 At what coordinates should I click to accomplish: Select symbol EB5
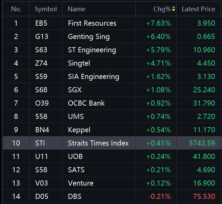(x=41, y=23)
